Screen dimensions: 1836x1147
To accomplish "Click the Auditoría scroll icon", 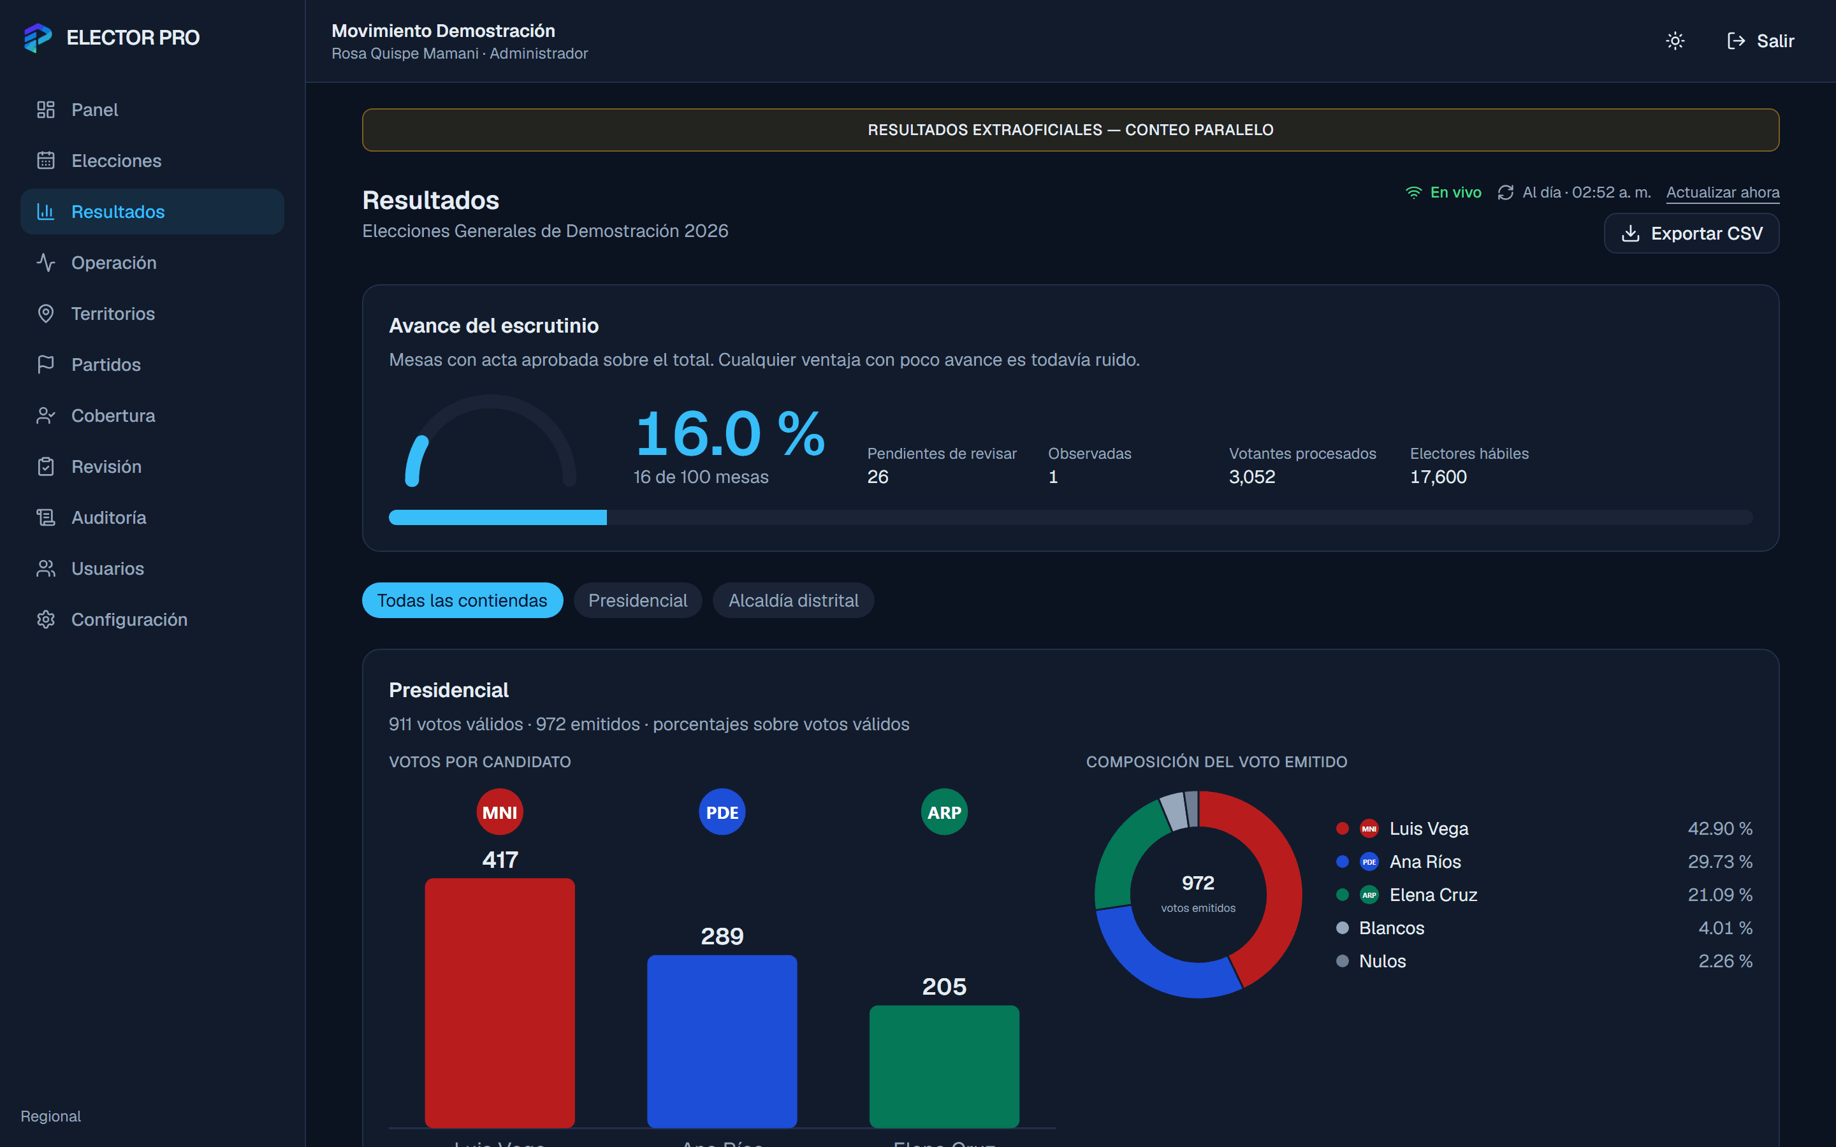I will pyautogui.click(x=45, y=517).
